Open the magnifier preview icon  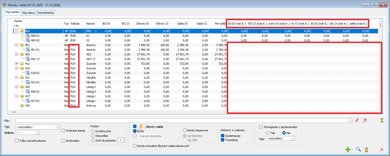pyautogui.click(x=359, y=149)
